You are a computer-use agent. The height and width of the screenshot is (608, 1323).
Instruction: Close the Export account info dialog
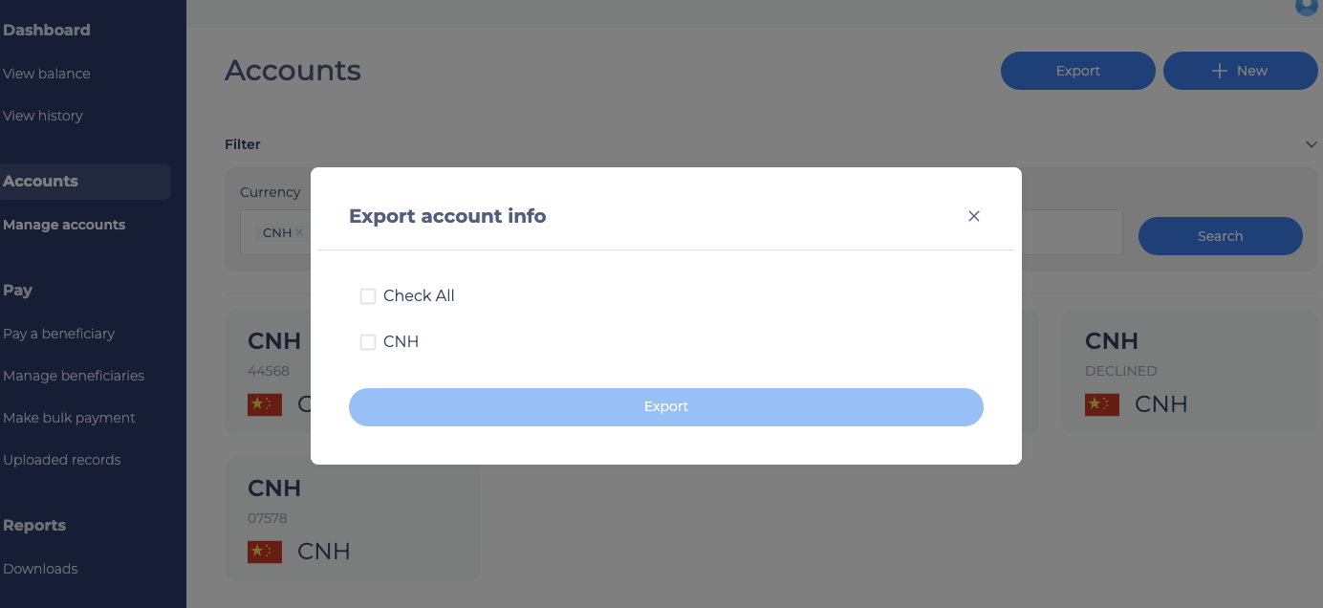pyautogui.click(x=974, y=216)
